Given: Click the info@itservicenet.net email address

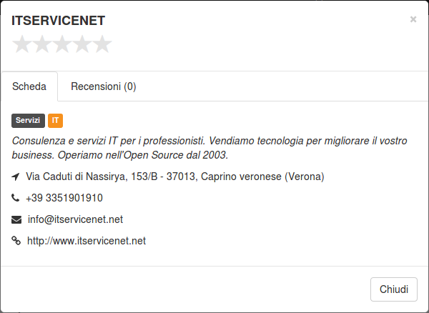Looking at the screenshot, I should tap(75, 219).
